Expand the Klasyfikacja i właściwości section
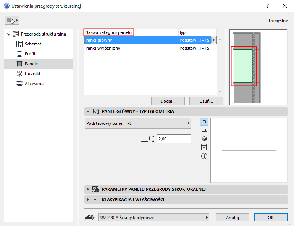Viewport: 294px width, 226px height. [88, 200]
